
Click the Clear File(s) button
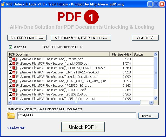(145, 38)
